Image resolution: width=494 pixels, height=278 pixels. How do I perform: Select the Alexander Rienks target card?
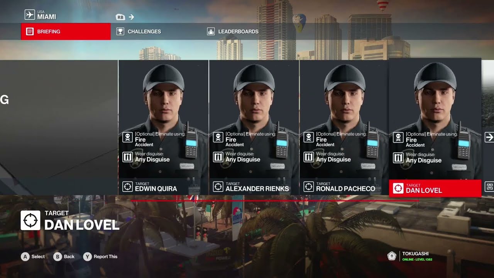click(254, 127)
